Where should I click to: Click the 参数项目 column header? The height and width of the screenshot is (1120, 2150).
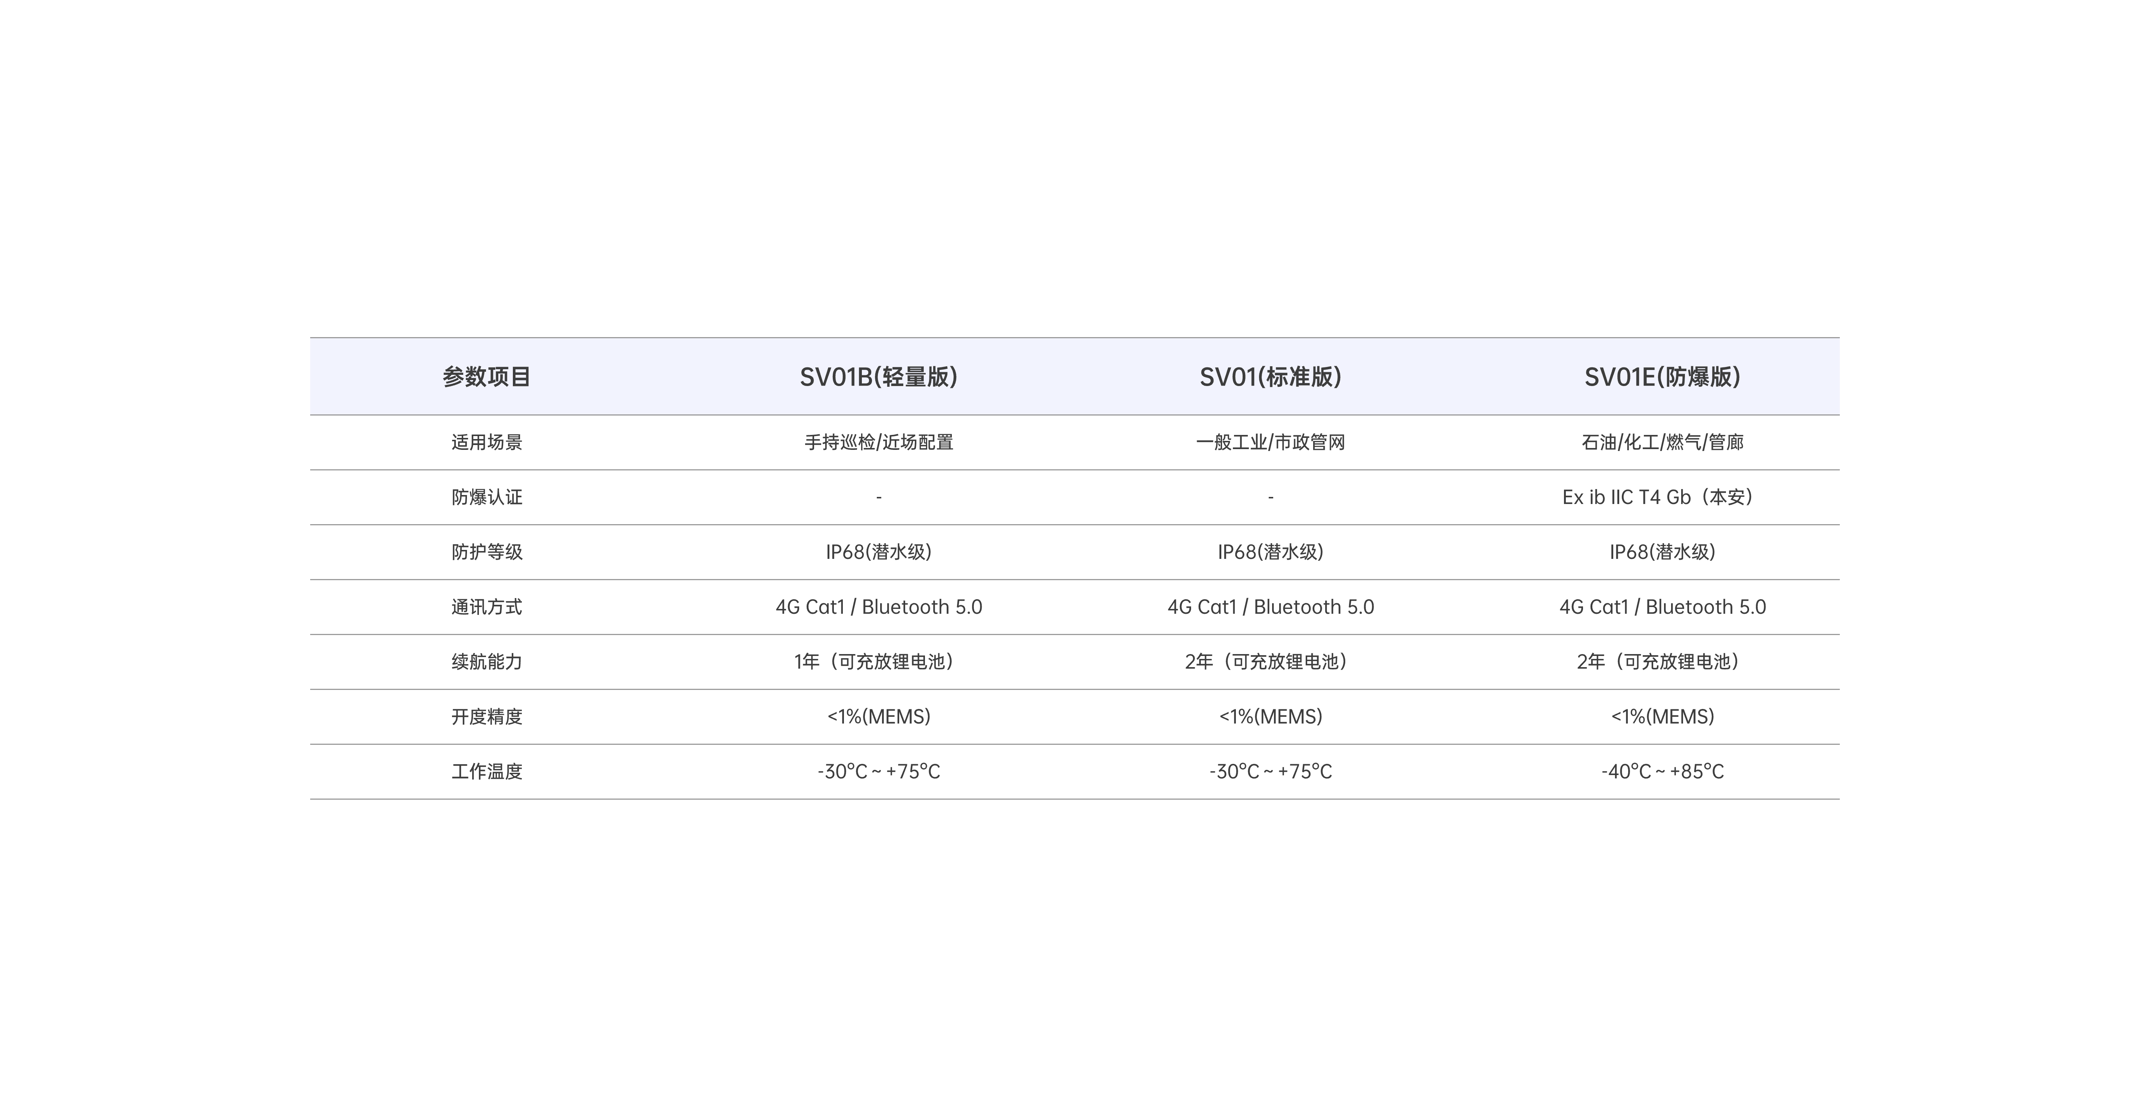[x=487, y=377]
